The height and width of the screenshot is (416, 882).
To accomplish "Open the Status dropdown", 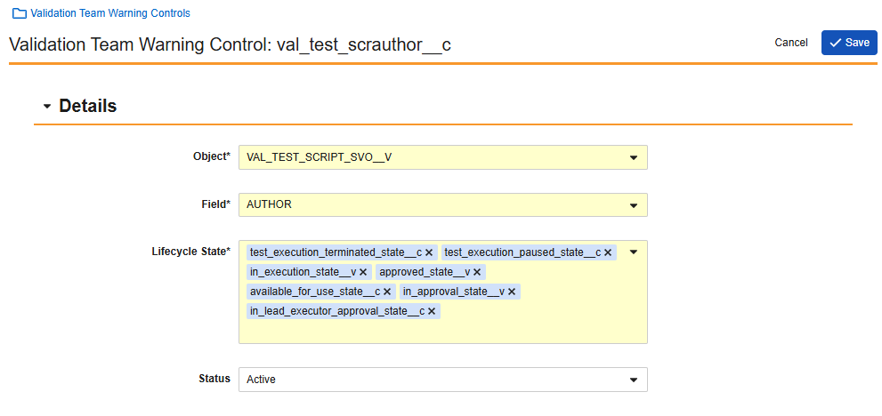I will [x=442, y=380].
